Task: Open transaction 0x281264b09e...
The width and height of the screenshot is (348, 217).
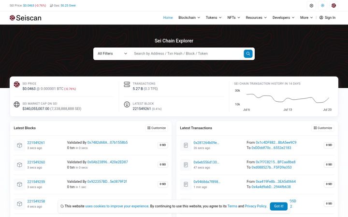Action: point(206,143)
